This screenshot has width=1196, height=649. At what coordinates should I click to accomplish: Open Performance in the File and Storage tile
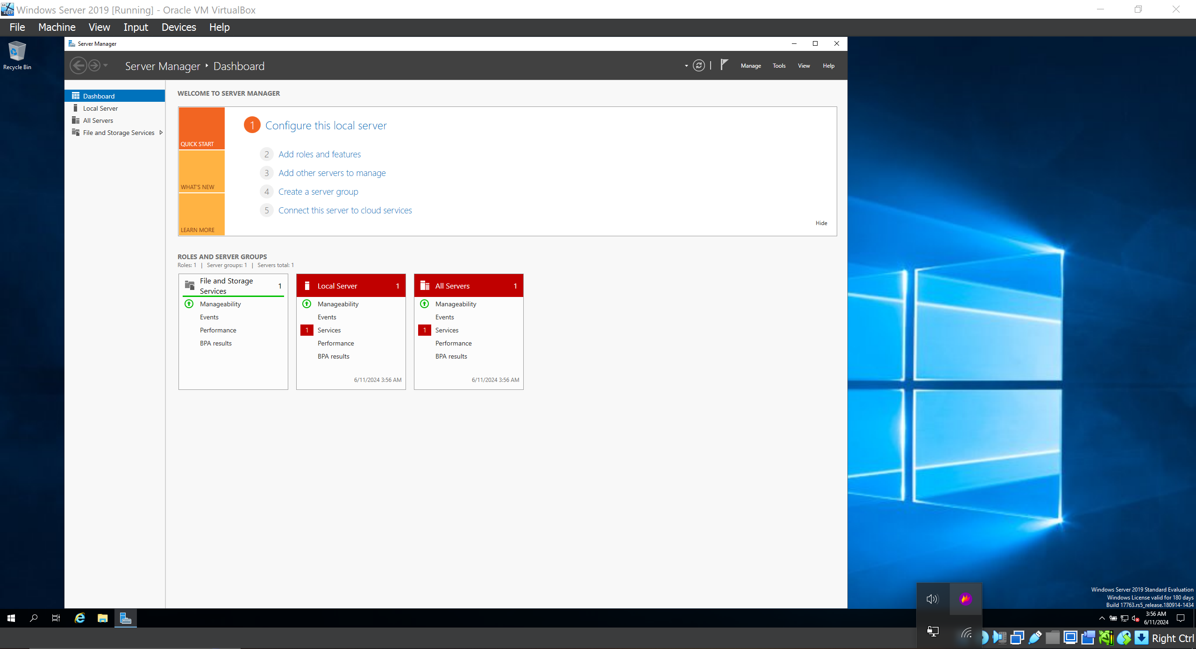pos(218,330)
